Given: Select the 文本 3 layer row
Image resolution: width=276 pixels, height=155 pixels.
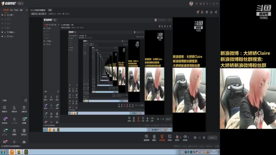Looking at the screenshot, I should tap(14, 19).
